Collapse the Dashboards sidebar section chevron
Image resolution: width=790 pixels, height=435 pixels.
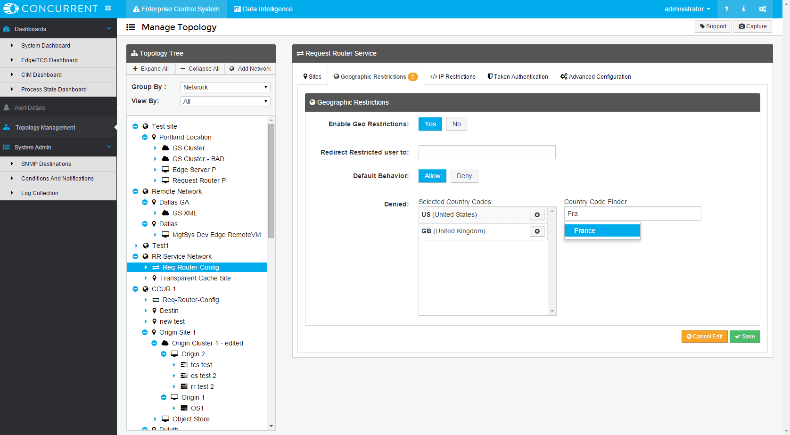coord(109,29)
